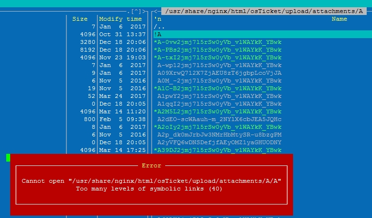Select file *A-0vw2jmj7l5rSw0yVb_vlWAYkK_YBwk

[x=217, y=42]
